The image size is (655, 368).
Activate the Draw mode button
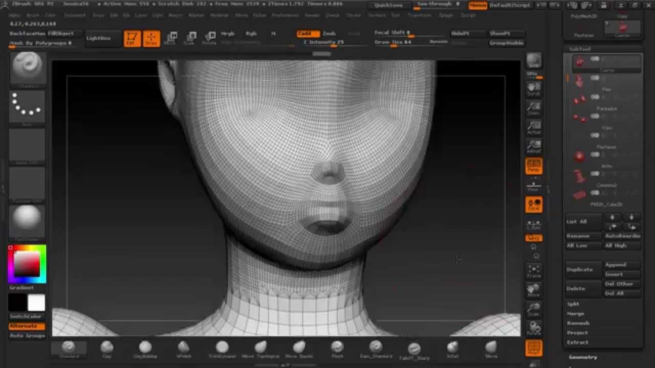[151, 38]
